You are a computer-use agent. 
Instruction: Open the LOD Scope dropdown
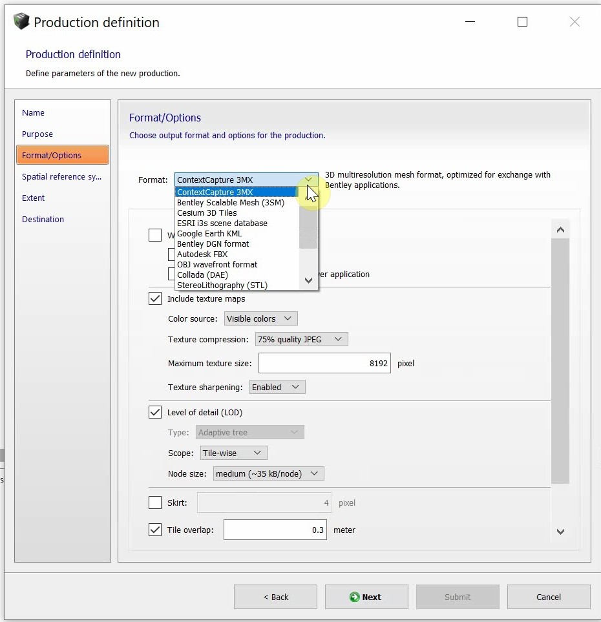[233, 453]
